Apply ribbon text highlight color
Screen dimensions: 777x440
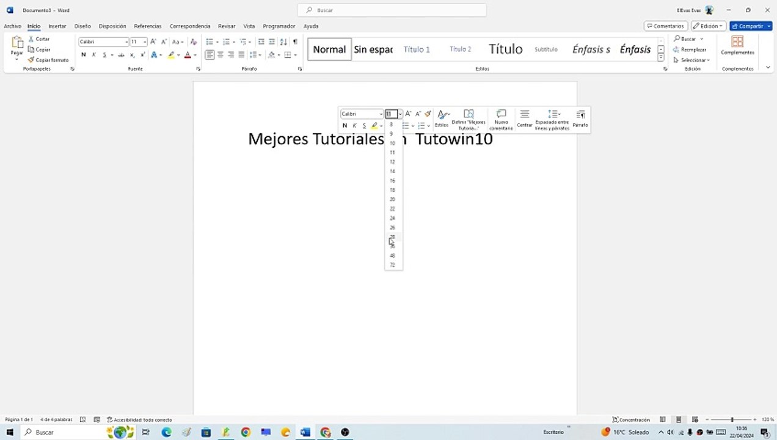[x=171, y=55]
